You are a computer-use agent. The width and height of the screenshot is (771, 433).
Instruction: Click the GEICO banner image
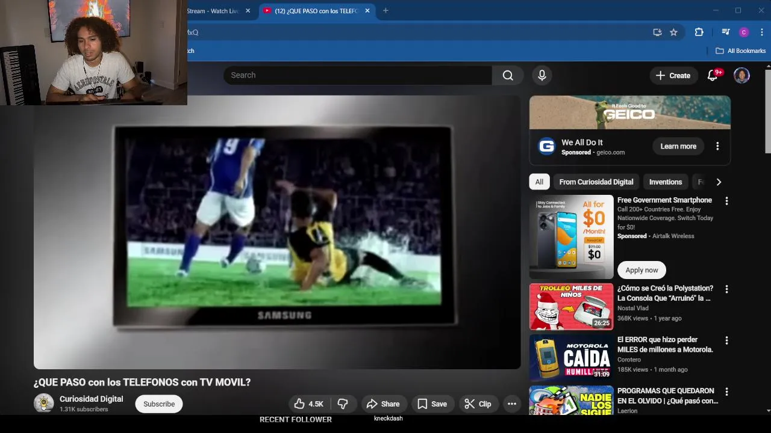click(x=630, y=112)
